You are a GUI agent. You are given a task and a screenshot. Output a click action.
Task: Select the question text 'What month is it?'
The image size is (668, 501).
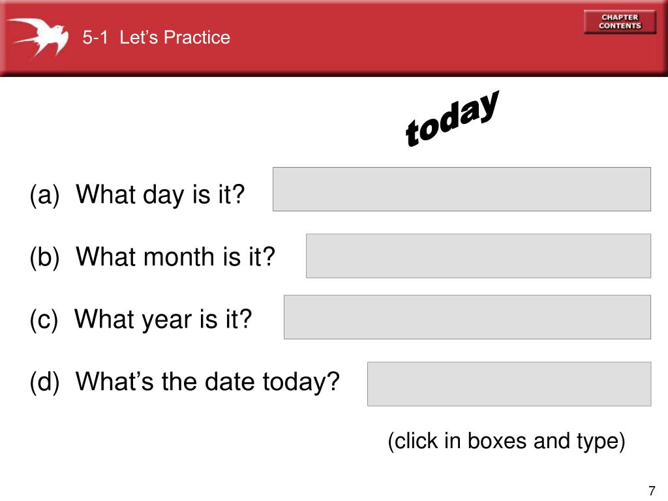pos(175,256)
